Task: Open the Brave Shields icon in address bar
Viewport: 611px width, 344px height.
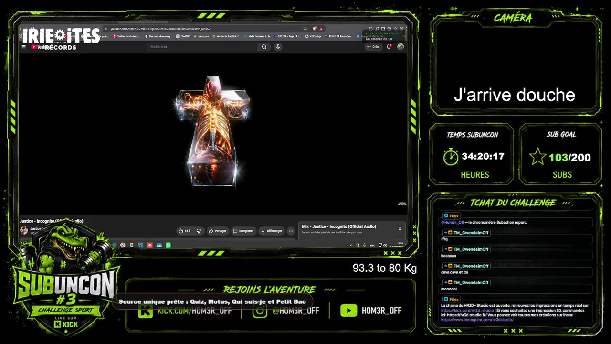Action: pos(315,29)
